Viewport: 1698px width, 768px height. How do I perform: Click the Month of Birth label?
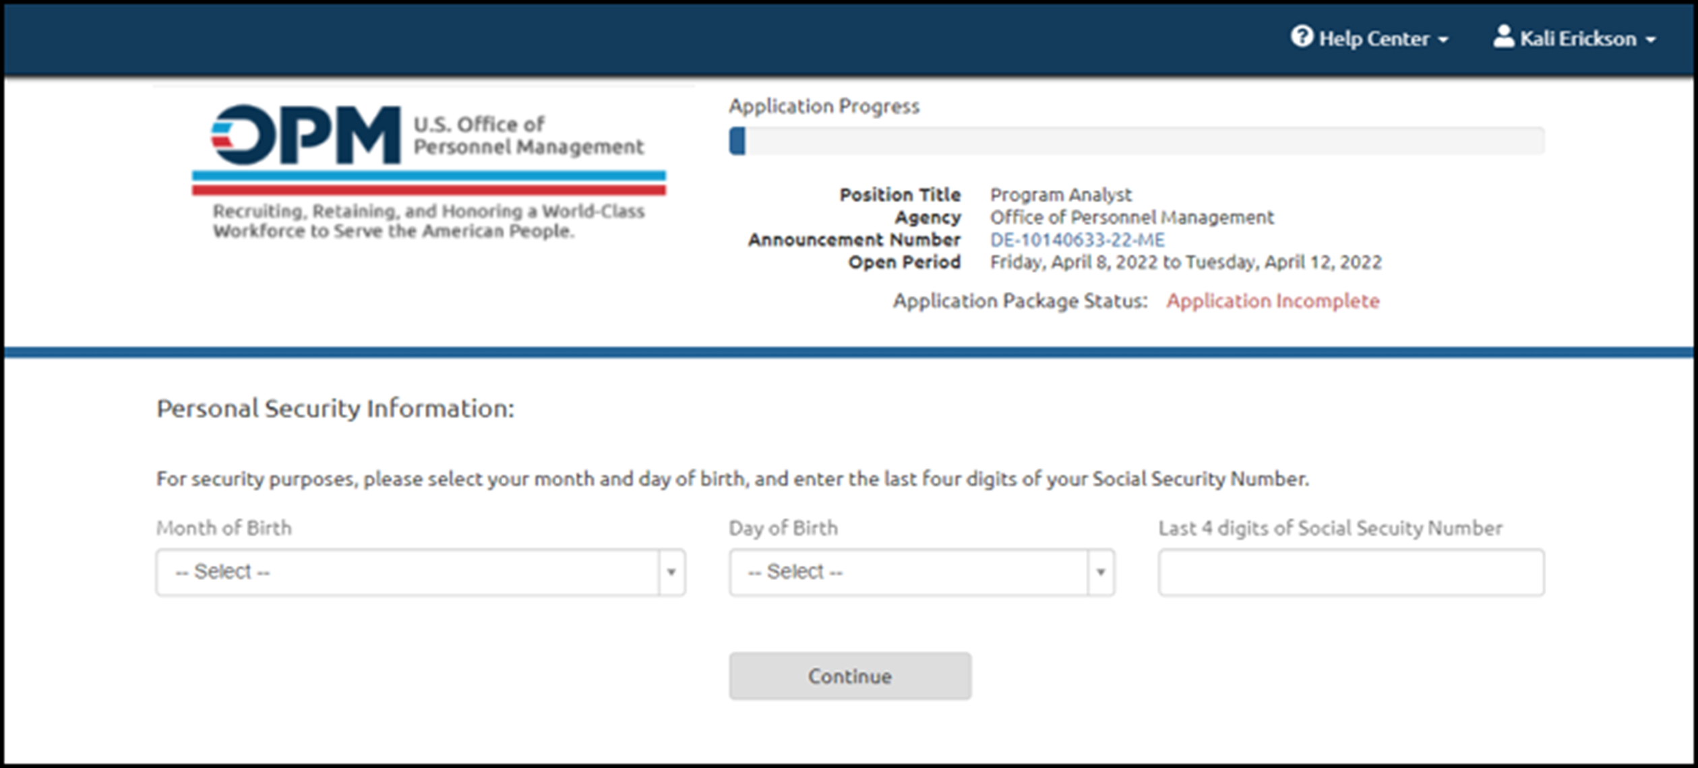point(224,527)
